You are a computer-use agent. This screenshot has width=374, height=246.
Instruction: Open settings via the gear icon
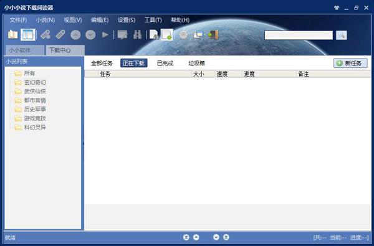click(x=183, y=35)
